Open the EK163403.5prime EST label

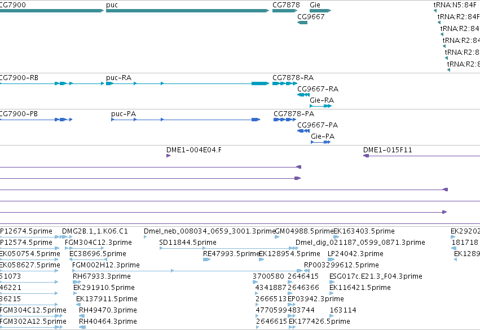(x=364, y=231)
